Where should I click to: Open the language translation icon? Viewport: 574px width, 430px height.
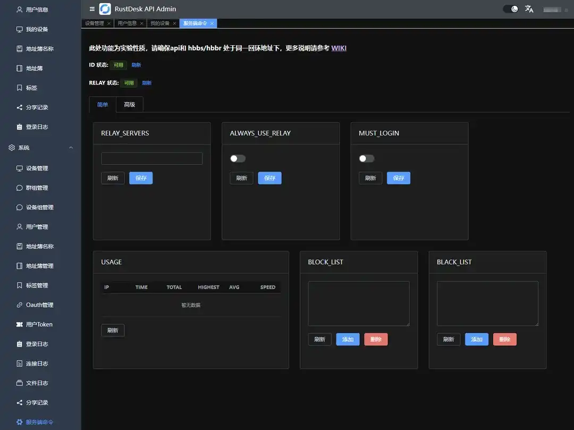click(x=529, y=9)
